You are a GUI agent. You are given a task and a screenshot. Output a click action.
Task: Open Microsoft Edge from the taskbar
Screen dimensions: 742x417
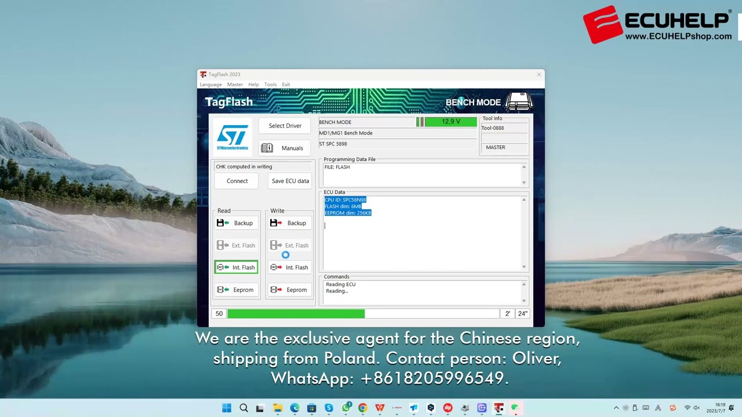294,408
